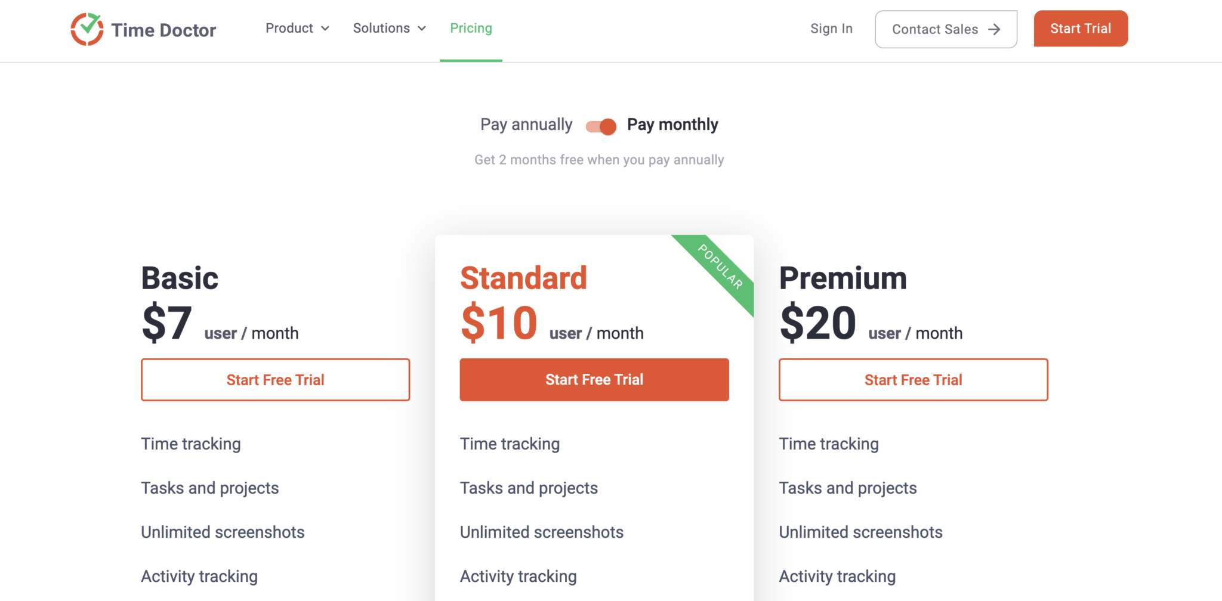Click the Start Trial header button
The image size is (1222, 601).
pos(1080,28)
